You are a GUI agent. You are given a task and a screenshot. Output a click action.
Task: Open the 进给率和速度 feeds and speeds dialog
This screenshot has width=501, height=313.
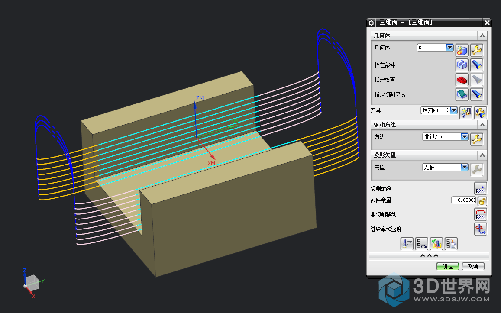coord(480,229)
